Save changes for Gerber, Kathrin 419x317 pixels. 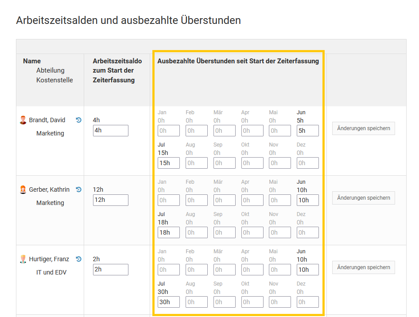tap(363, 198)
